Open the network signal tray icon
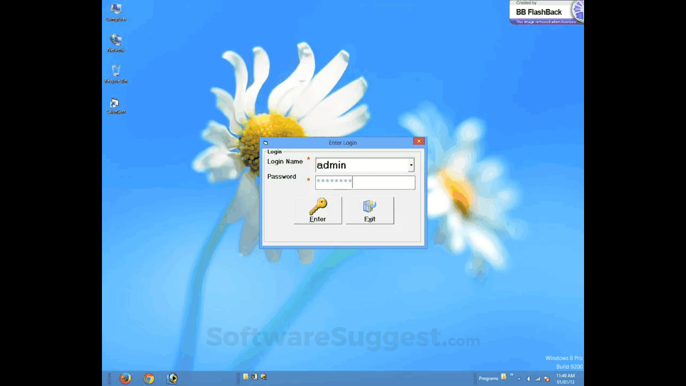686x386 pixels. 537,379
